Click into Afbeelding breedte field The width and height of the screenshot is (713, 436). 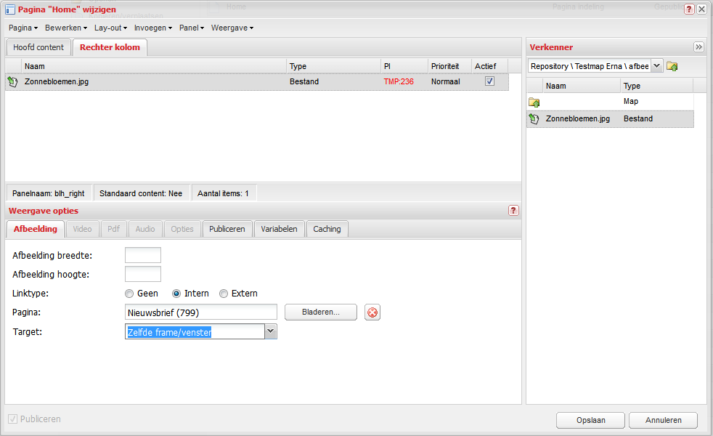click(143, 255)
